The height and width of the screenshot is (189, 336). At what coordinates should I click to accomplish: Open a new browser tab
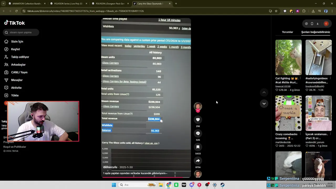pyautogui.click(x=176, y=4)
